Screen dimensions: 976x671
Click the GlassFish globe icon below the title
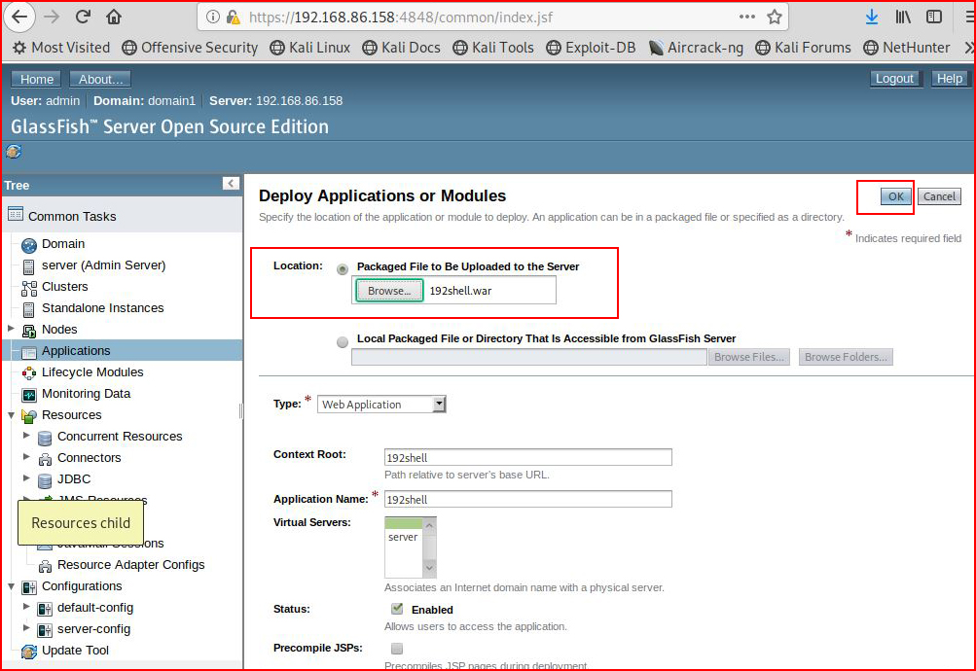pyautogui.click(x=13, y=151)
